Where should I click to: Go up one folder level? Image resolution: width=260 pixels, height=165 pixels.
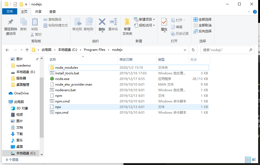tap(27, 50)
